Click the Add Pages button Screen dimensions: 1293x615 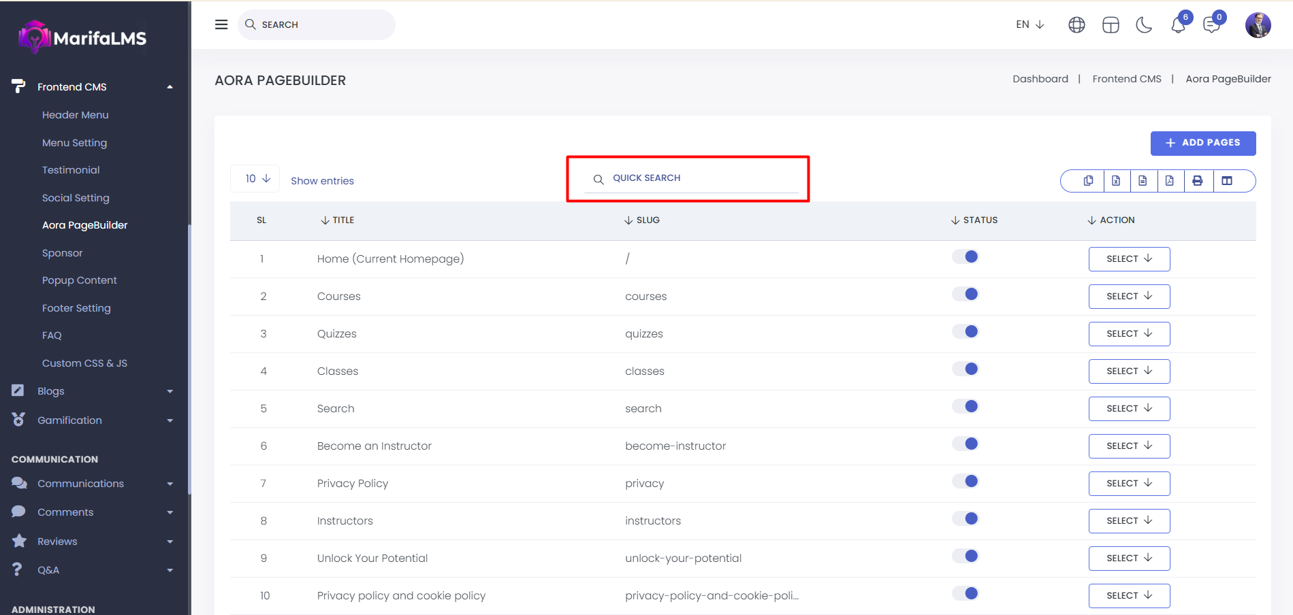coord(1202,143)
